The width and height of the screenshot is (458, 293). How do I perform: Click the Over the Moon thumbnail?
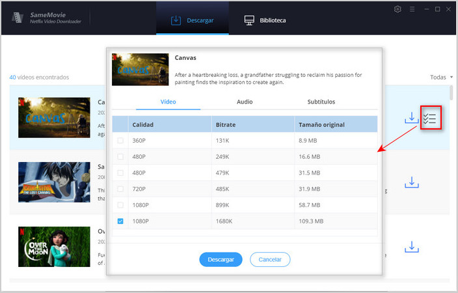tap(54, 247)
